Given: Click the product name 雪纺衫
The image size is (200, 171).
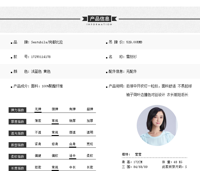Looking at the screenshot, I should (131, 57).
